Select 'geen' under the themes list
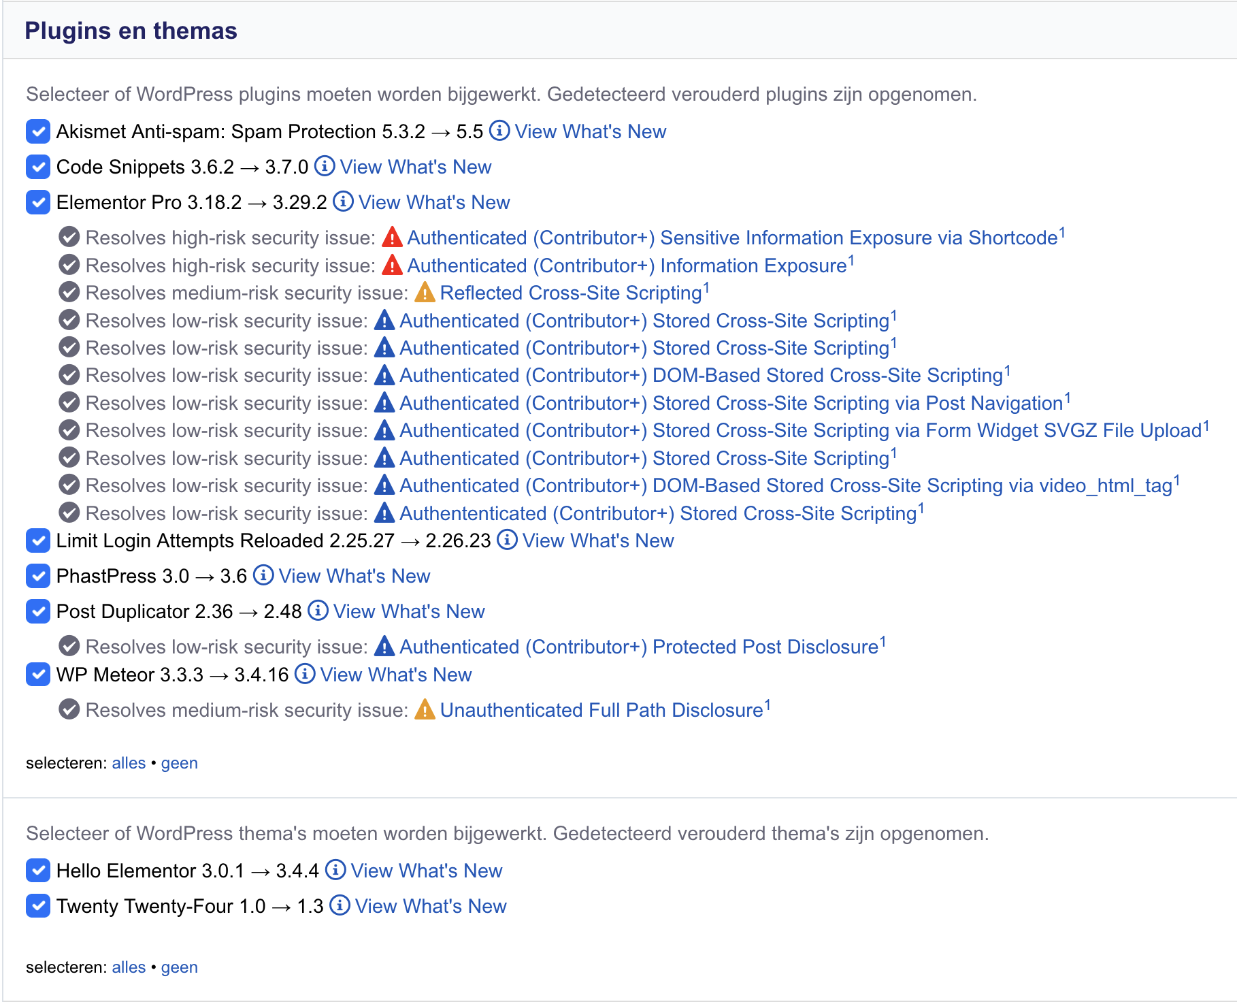The height and width of the screenshot is (1002, 1237). [x=179, y=967]
